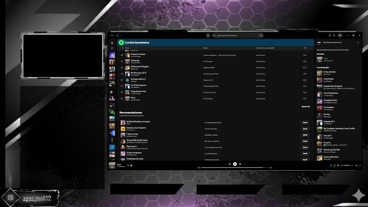This screenshot has height=207, width=368.
Task: Toggle repeat mode
Action: pyautogui.click(x=245, y=164)
